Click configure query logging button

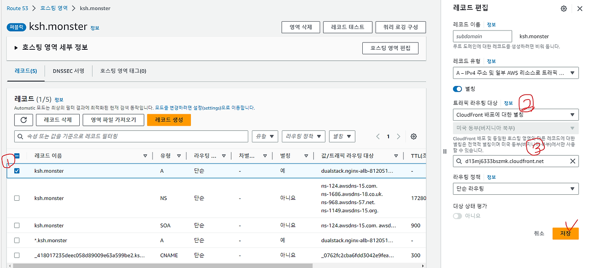pyautogui.click(x=401, y=27)
